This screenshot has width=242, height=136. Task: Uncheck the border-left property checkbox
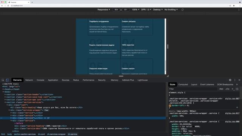(x=170, y=106)
